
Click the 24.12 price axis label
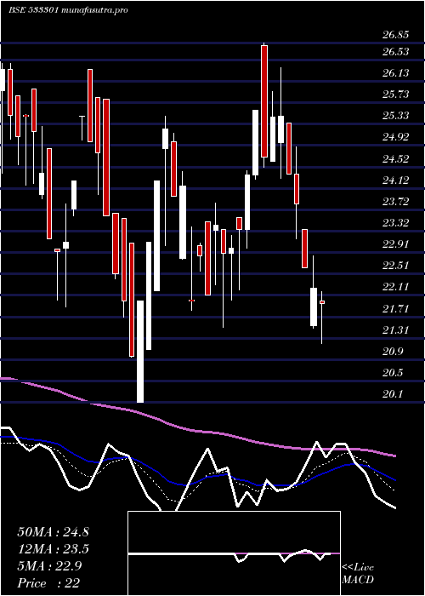coord(396,180)
